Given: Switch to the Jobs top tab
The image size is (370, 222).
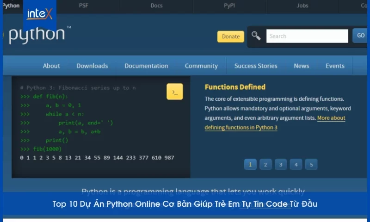Looking at the screenshot, I should (x=302, y=6).
